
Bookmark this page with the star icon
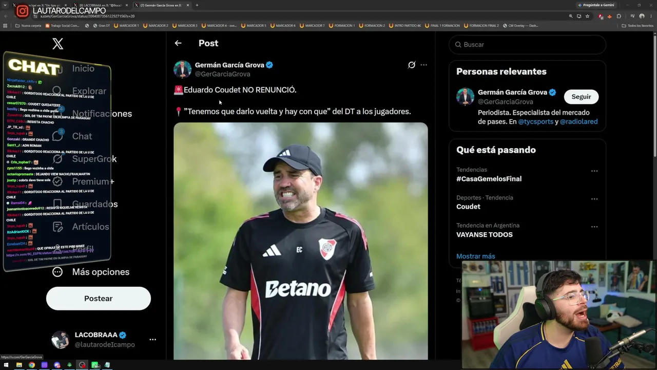[x=588, y=16]
